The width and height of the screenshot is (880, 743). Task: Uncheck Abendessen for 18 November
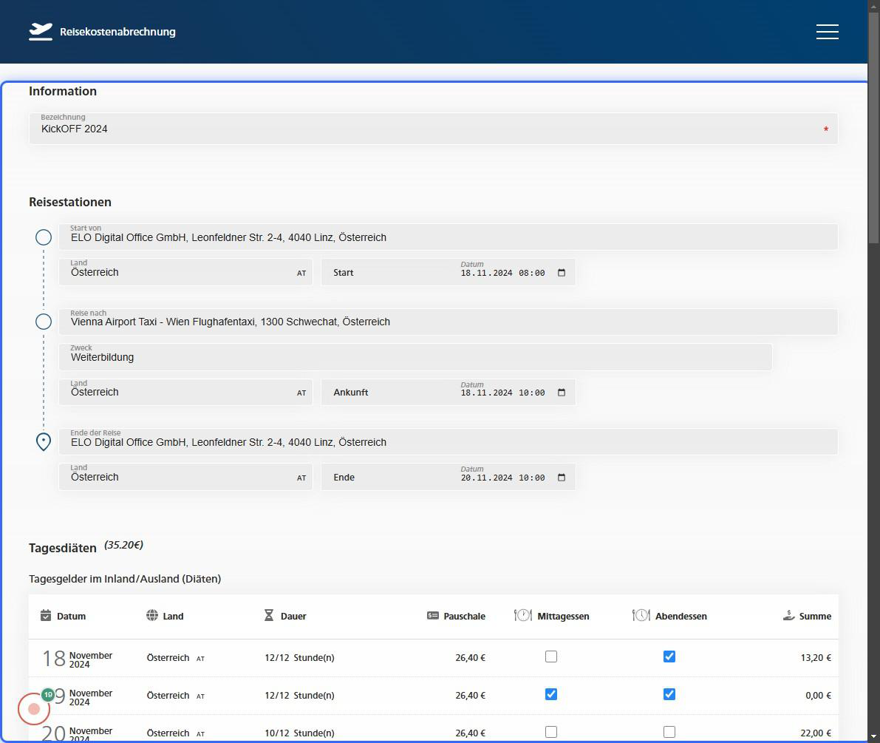[x=669, y=657]
